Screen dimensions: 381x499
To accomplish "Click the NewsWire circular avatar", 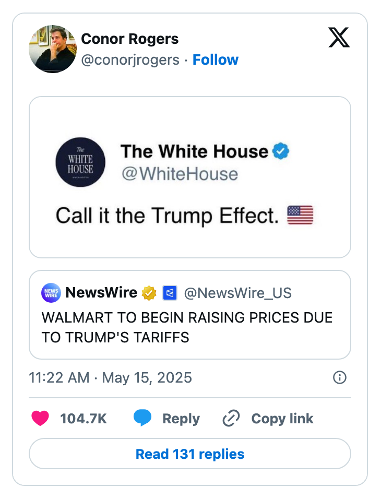I will point(51,293).
